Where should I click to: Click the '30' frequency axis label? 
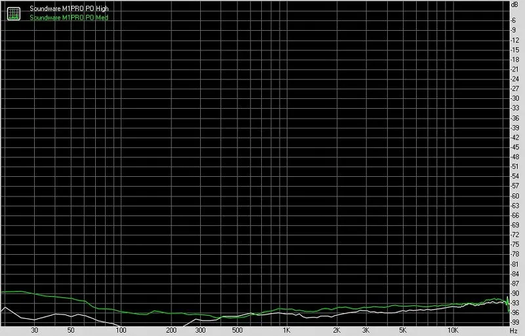click(35, 330)
